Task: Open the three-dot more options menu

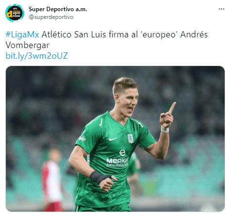Action: 221,9
